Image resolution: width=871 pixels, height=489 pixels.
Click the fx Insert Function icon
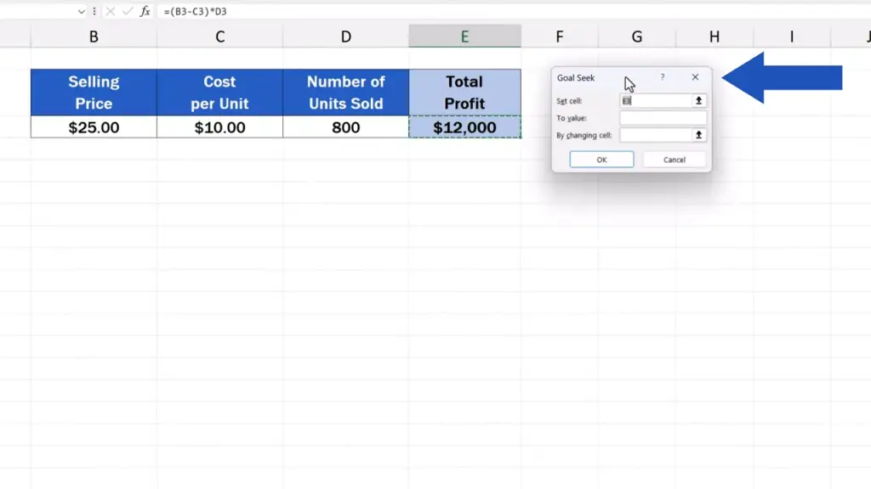click(x=145, y=11)
